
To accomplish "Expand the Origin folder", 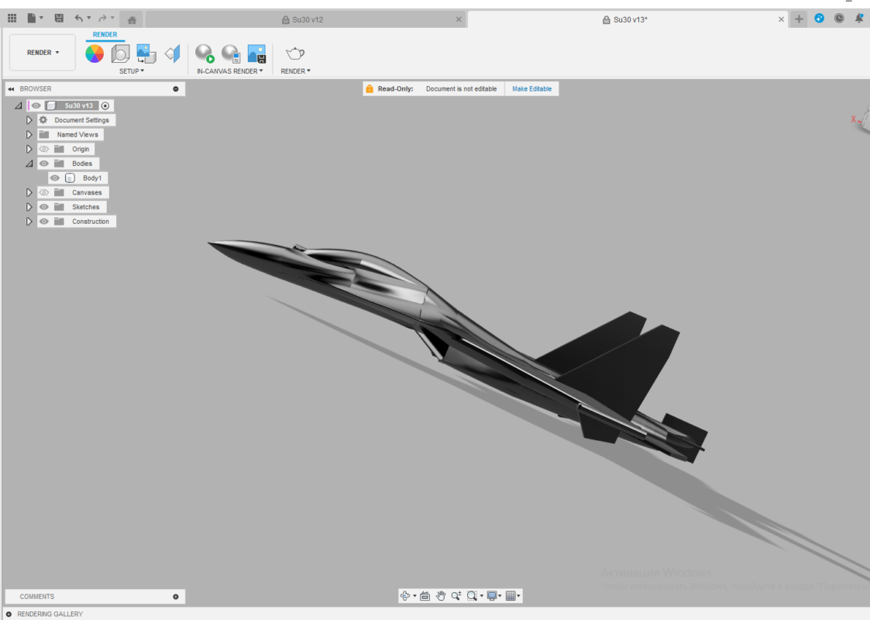I will click(x=29, y=149).
